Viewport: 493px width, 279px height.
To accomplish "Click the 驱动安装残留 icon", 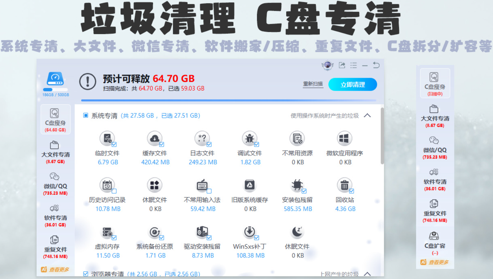I will pos(202,232).
